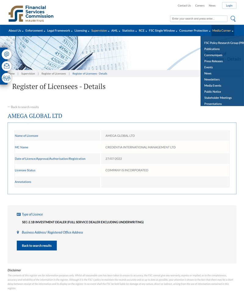This screenshot has width=244, height=294.
Task: Open the @ email contact side icon
Action: 7,54
